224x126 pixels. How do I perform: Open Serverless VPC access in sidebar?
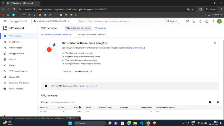(19, 83)
